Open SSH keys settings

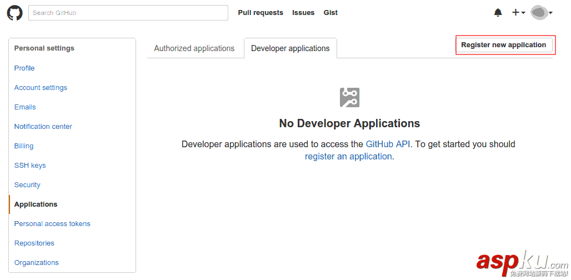(x=30, y=166)
